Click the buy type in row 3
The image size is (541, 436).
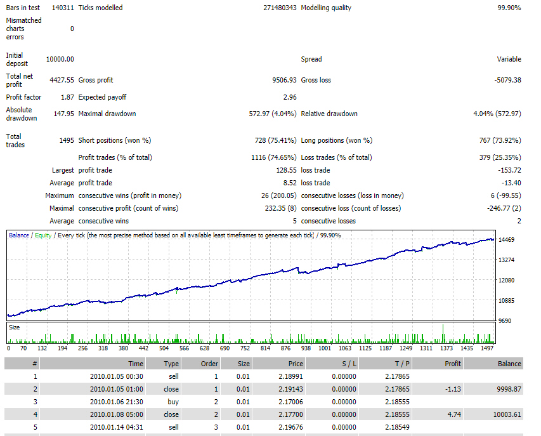(x=173, y=402)
